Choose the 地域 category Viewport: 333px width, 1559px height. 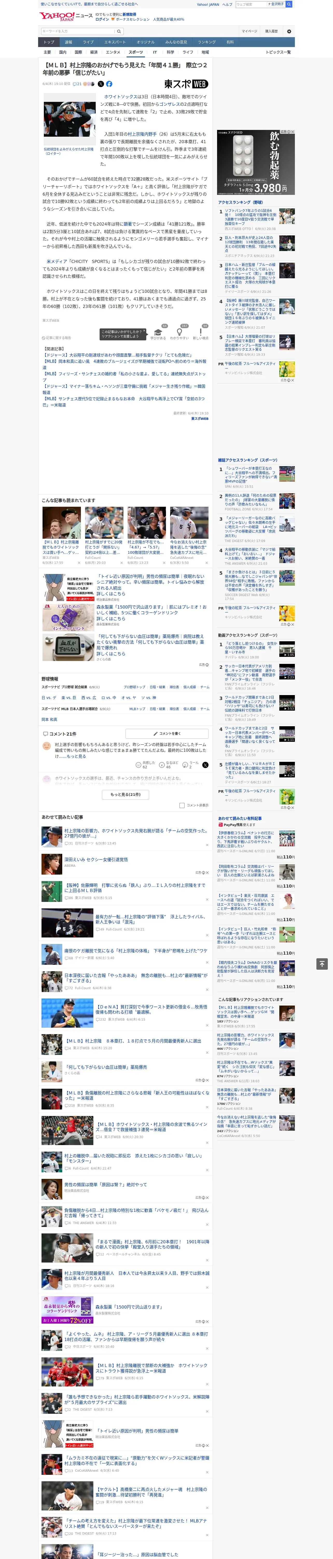pyautogui.click(x=205, y=52)
